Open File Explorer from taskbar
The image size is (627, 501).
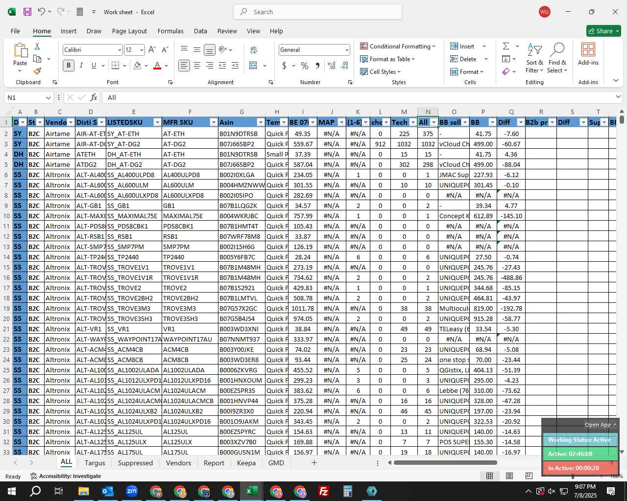click(83, 491)
